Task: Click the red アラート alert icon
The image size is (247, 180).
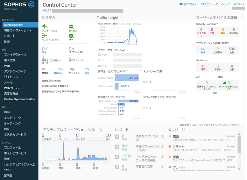Action: (x=170, y=147)
